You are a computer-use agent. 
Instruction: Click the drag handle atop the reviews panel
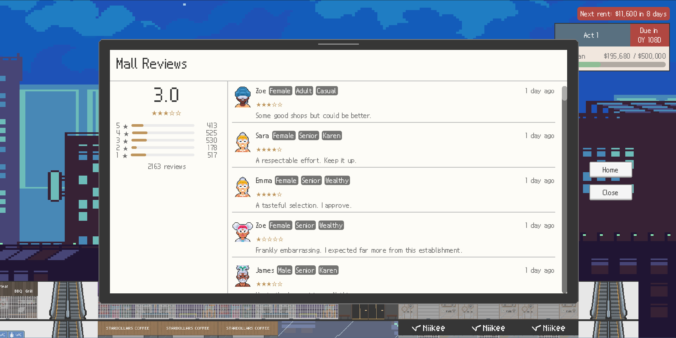[x=338, y=44]
